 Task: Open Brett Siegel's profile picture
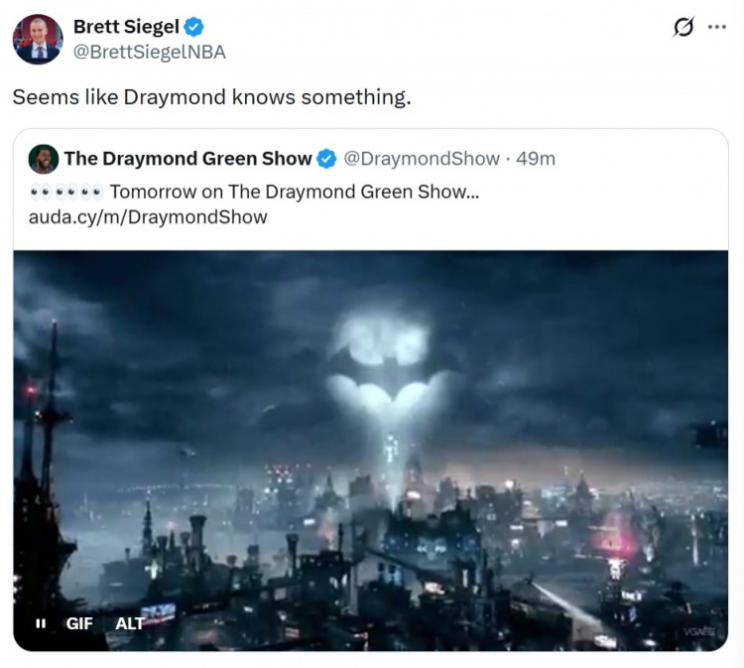[38, 40]
